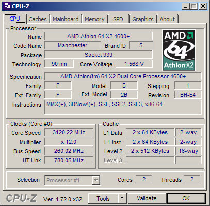The height and width of the screenshot is (206, 210).
Task: Go to the SPD tab
Action: click(118, 19)
